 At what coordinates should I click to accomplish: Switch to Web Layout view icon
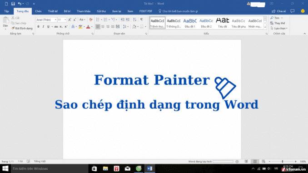(x=263, y=161)
